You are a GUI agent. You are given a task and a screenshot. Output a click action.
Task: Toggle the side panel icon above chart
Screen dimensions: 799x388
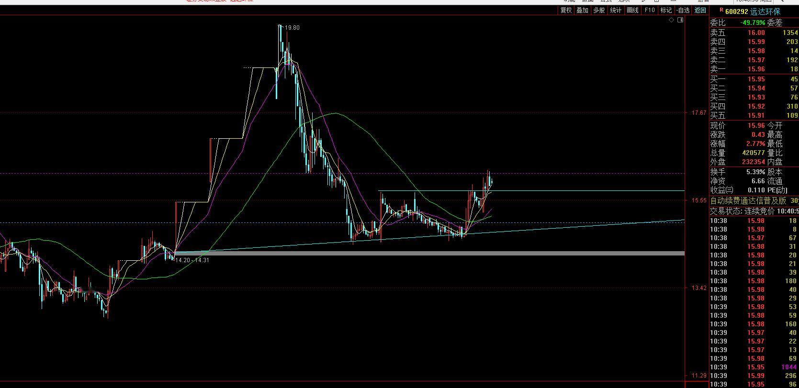pyautogui.click(x=681, y=20)
